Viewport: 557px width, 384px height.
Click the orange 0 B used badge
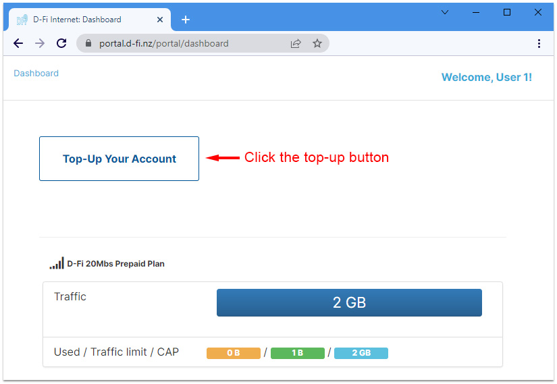(x=233, y=353)
